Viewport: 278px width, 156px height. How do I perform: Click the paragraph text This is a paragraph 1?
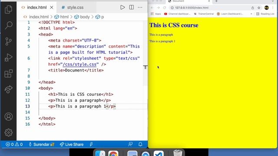coord(162,41)
